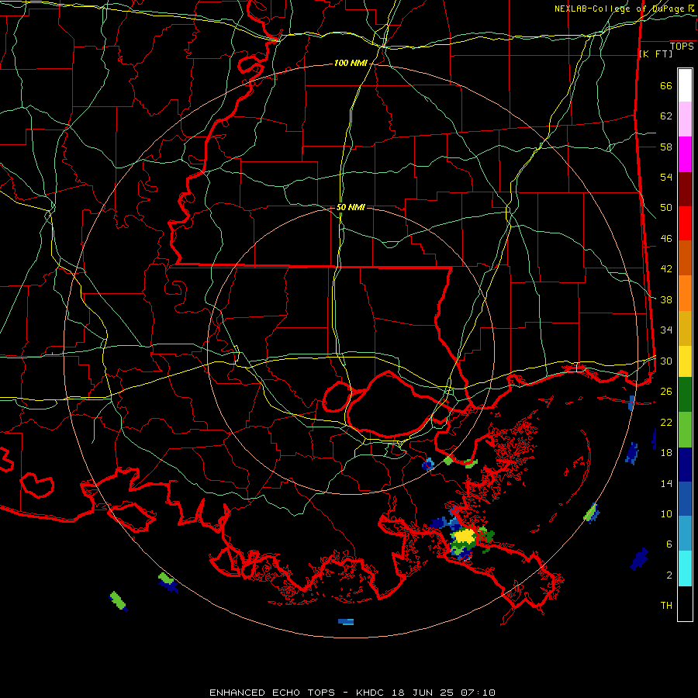Click the '14' legend value

[x=666, y=483]
